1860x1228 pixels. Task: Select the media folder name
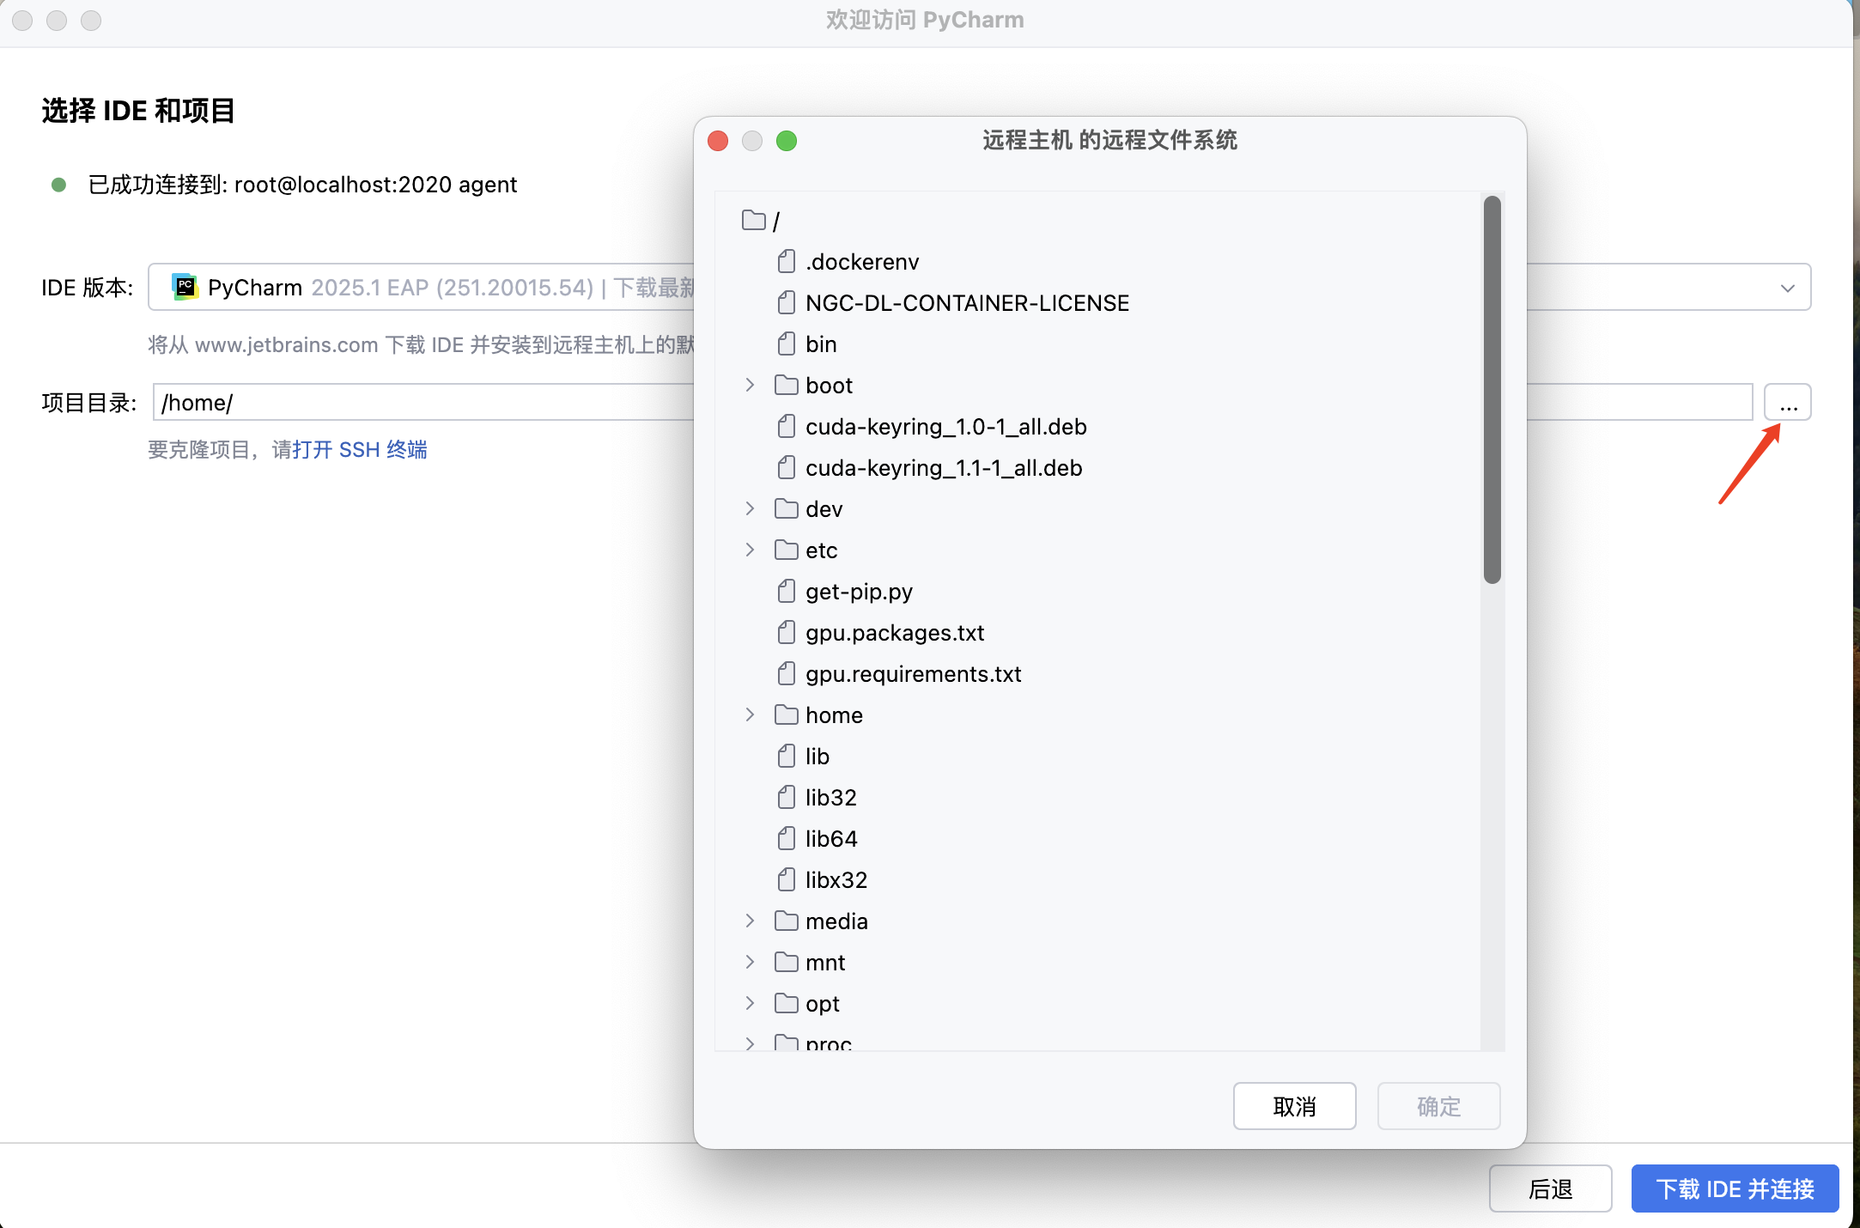coord(836,921)
